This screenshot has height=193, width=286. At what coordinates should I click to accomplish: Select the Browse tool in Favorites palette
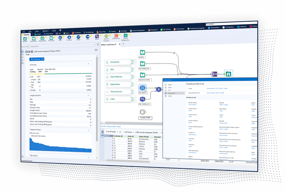25,39
